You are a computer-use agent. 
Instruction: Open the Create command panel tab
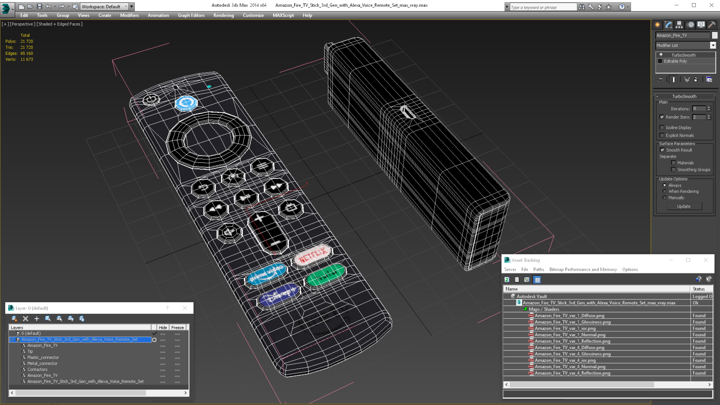657,25
